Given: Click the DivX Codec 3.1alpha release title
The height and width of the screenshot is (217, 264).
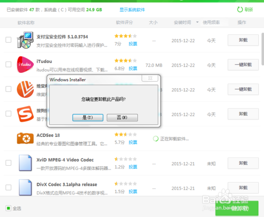Looking at the screenshot, I should point(67,184).
